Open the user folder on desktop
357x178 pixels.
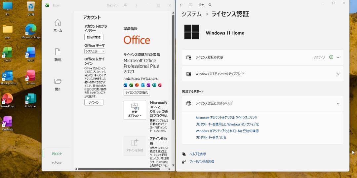(8, 32)
